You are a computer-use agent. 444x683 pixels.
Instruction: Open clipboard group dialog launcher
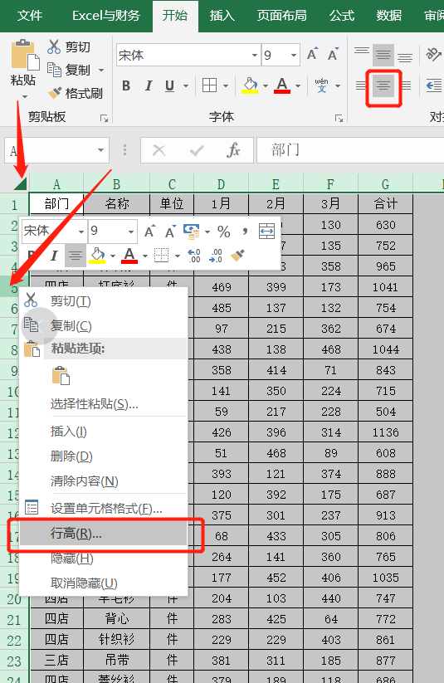(104, 118)
